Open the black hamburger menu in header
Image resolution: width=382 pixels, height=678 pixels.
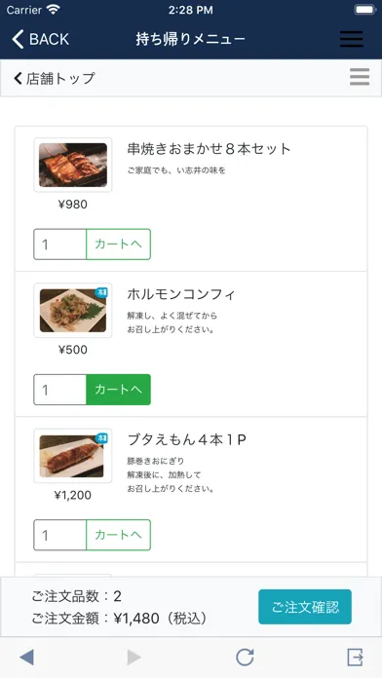(351, 39)
